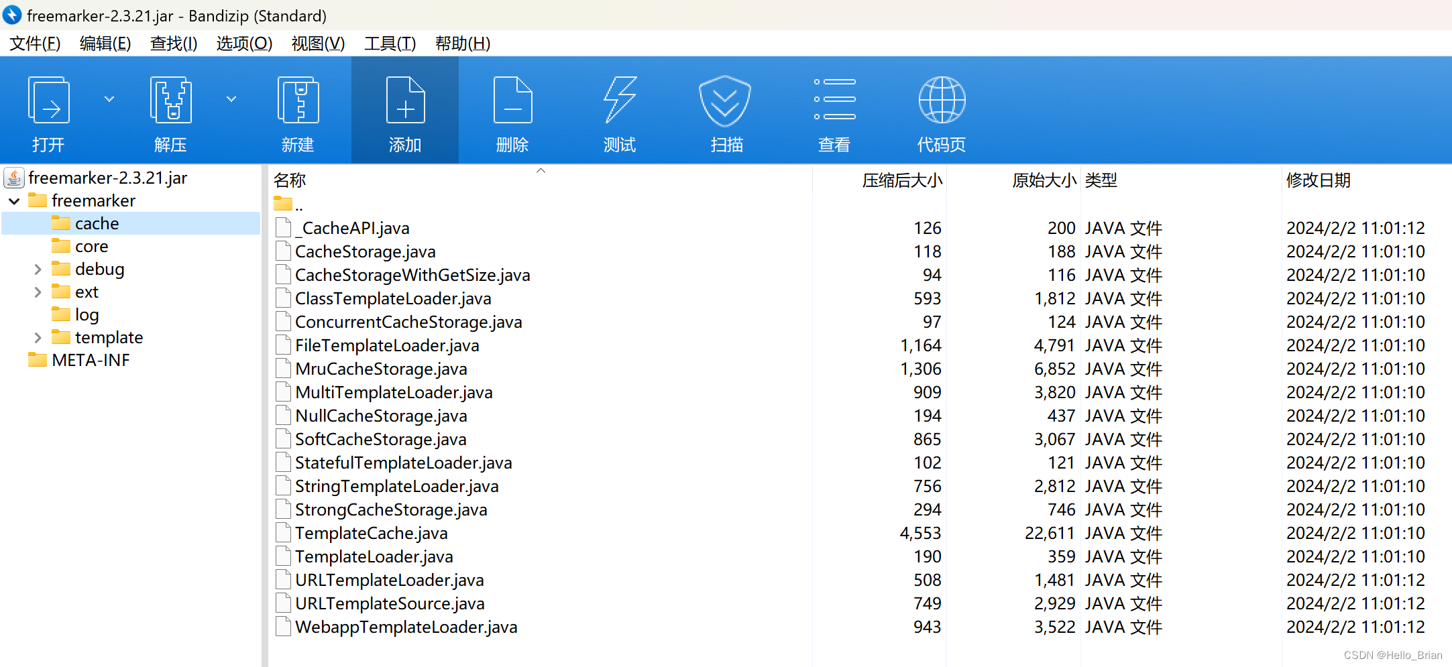This screenshot has height=667, width=1452.
Task: Select file StatefulTemplateLoader.java
Action: [x=403, y=463]
